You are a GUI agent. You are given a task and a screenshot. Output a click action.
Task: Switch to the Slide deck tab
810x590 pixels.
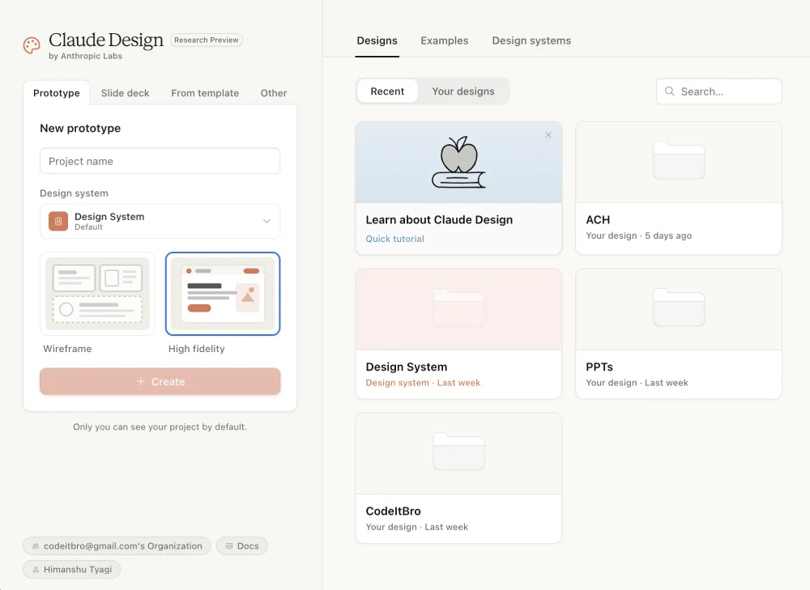point(125,93)
